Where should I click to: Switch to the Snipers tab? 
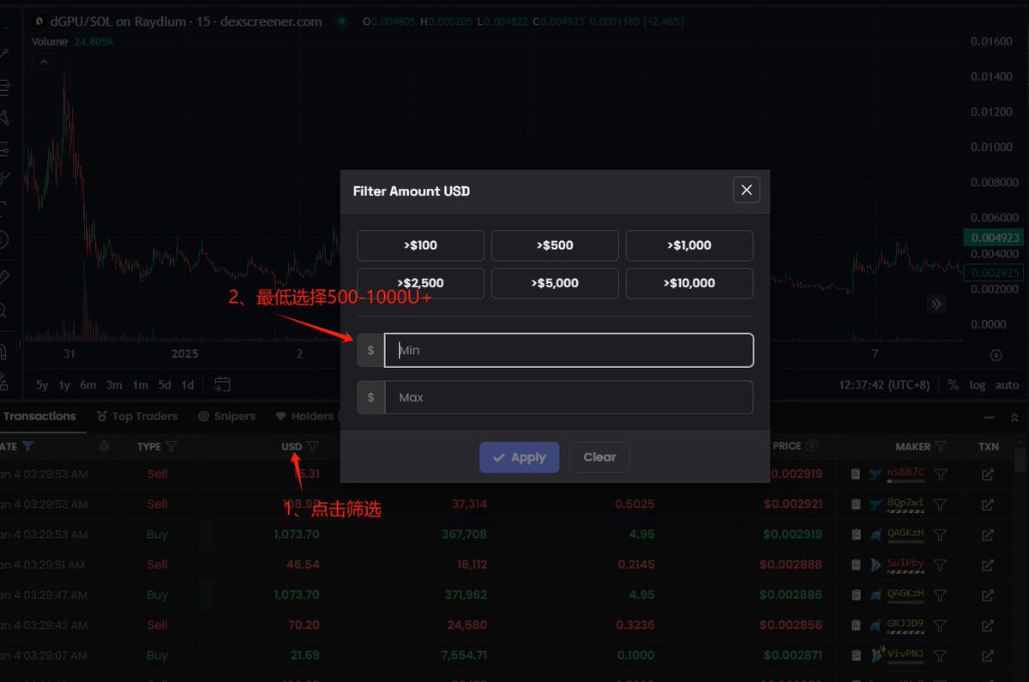(x=227, y=416)
